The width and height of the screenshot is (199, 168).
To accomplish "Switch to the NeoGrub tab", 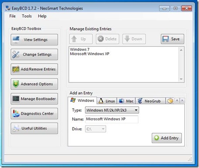I will pyautogui.click(x=150, y=101).
